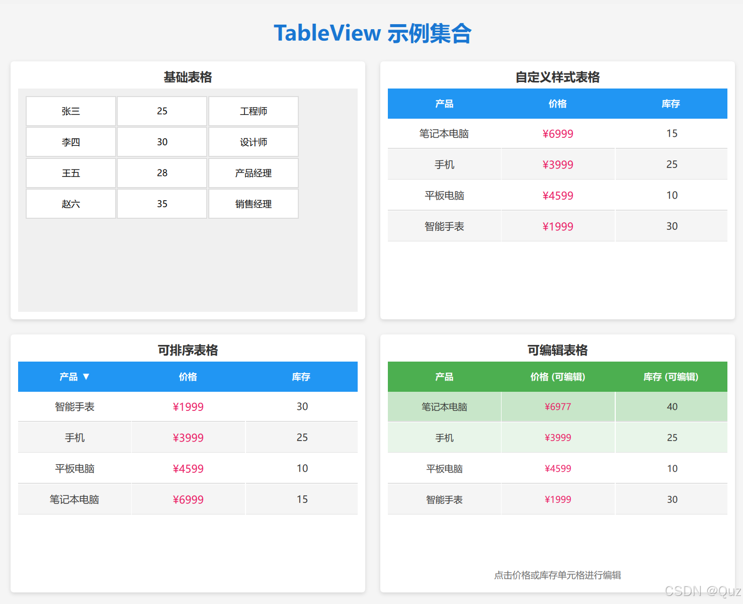Sort the 可排序表格 by 价格 column
The width and height of the screenshot is (743, 604).
(188, 377)
